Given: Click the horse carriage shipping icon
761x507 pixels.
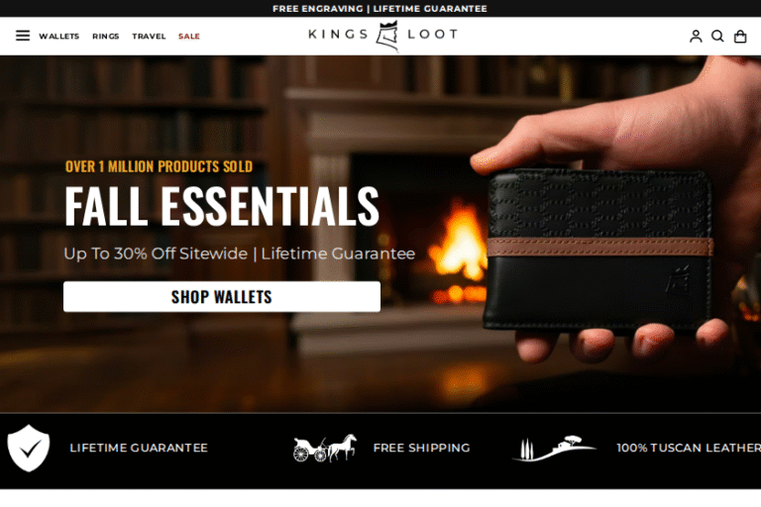Looking at the screenshot, I should point(325,448).
